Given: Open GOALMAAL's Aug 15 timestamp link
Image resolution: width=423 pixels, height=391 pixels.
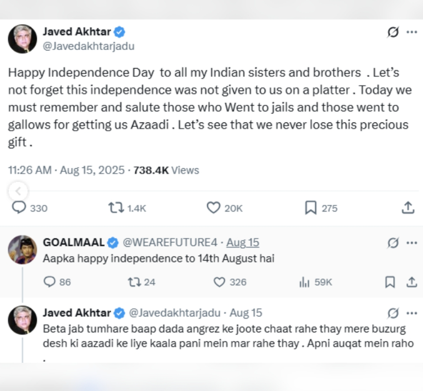Looking at the screenshot, I should (x=242, y=242).
